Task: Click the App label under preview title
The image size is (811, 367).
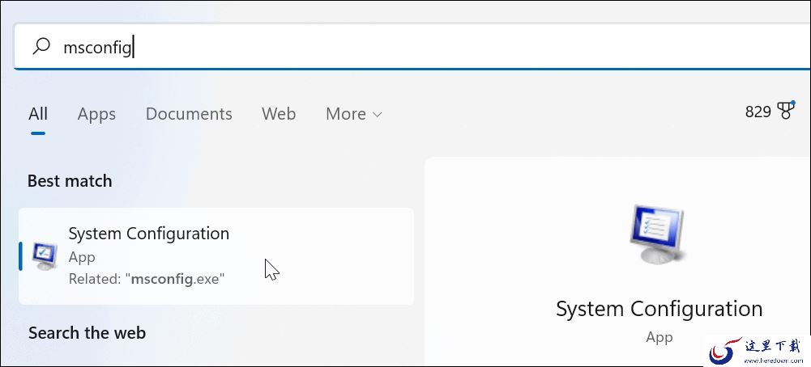Action: pos(659,338)
